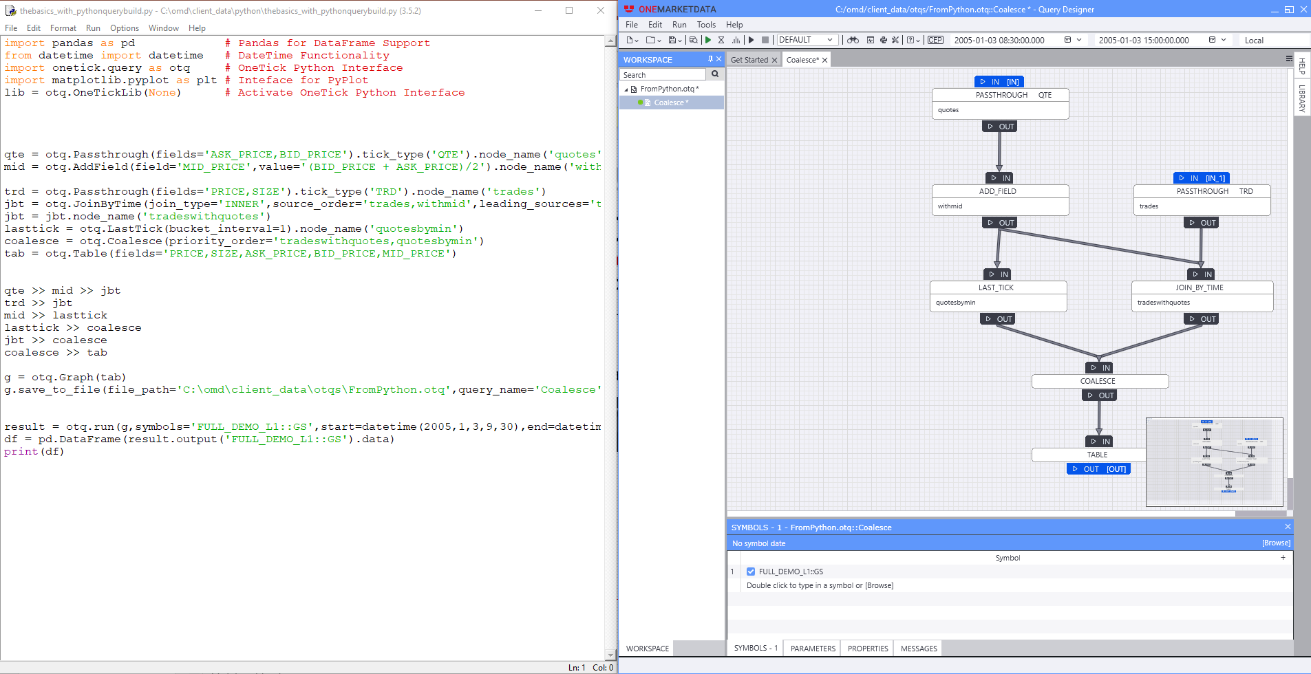Viewport: 1311px width, 674px height.
Task: Open the HELP side panel tab
Action: (x=1302, y=67)
